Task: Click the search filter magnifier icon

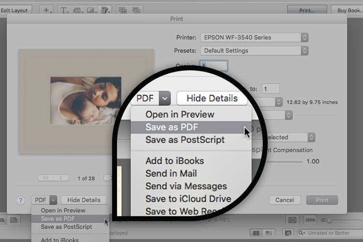Action: click(x=288, y=233)
